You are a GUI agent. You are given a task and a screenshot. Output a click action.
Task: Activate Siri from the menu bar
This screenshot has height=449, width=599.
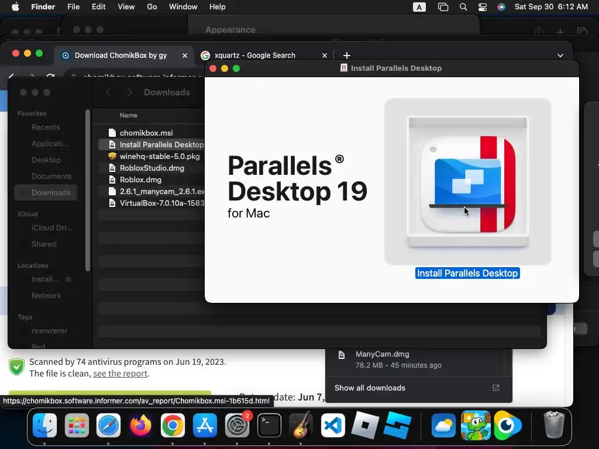(x=501, y=7)
